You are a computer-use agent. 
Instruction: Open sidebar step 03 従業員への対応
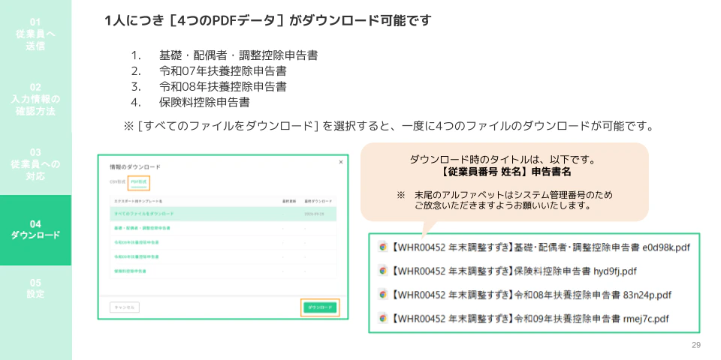click(35, 164)
